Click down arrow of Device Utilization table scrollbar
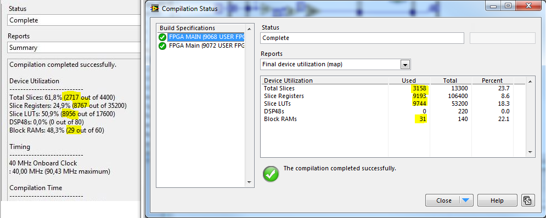546x218 pixels. [530, 152]
